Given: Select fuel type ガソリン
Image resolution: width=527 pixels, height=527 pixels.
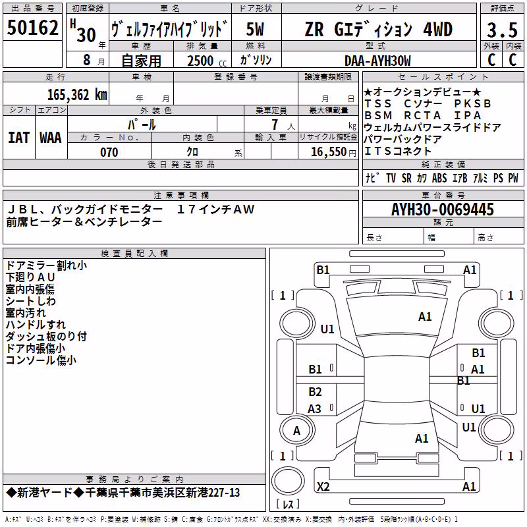Looking at the screenshot, I should pos(256,60).
